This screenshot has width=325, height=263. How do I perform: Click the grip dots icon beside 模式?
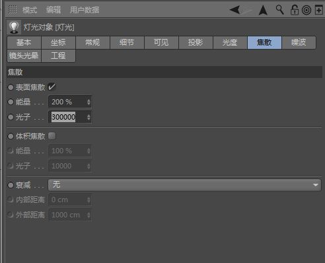point(13,10)
